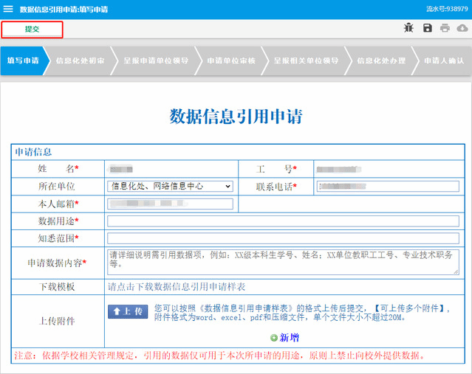Select the 填写申请 step tab
The width and height of the screenshot is (472, 374).
coord(23,60)
